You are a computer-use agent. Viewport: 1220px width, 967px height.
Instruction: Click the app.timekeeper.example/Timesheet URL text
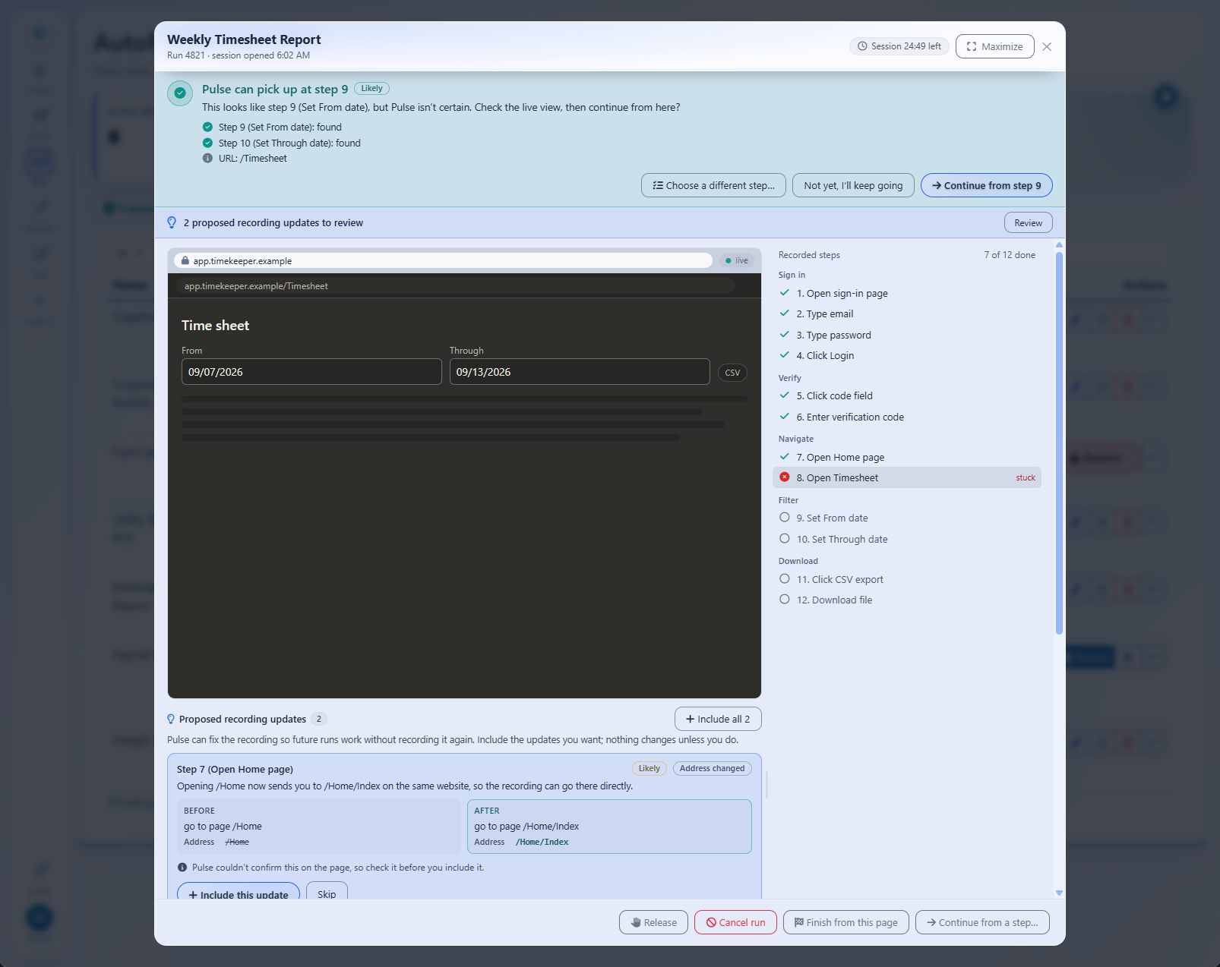[x=256, y=286]
